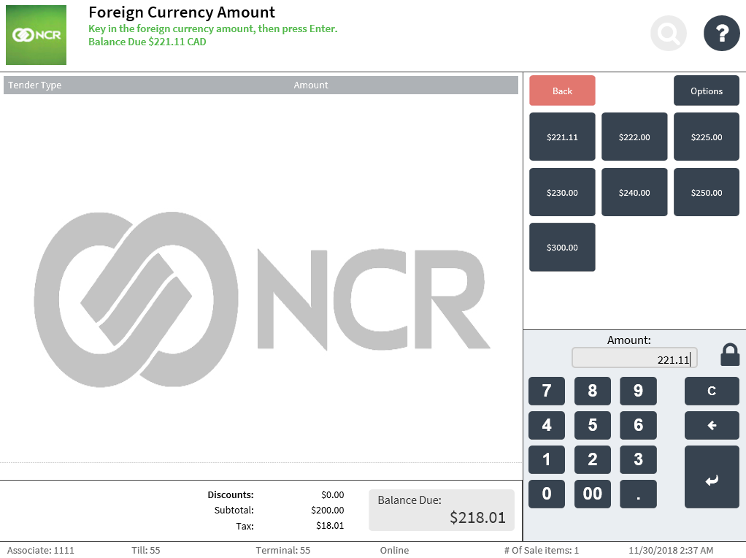Tap the decimal point key
746x558 pixels.
point(638,494)
